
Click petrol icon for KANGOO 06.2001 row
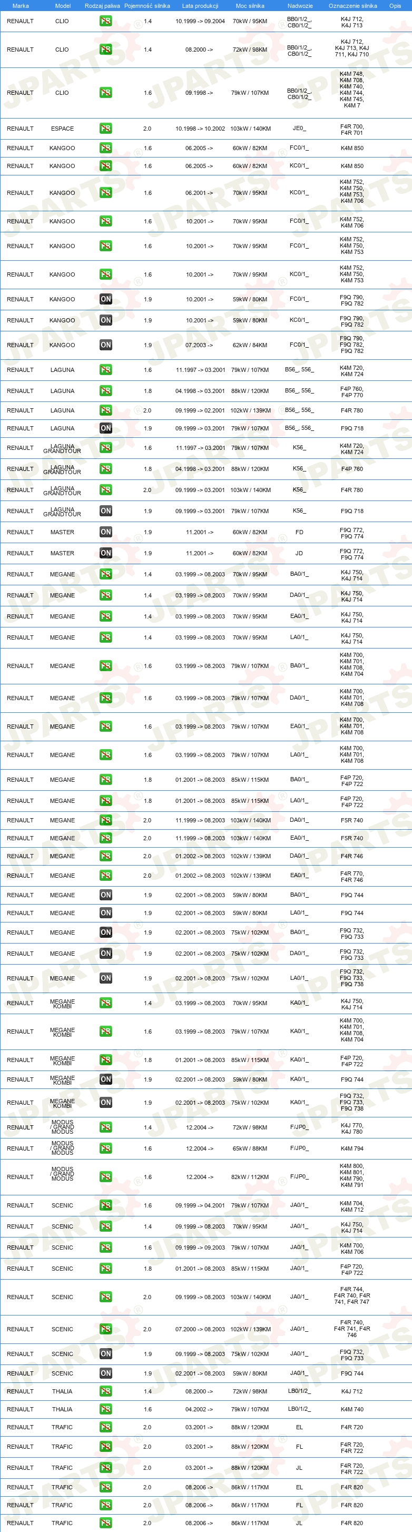click(x=106, y=193)
